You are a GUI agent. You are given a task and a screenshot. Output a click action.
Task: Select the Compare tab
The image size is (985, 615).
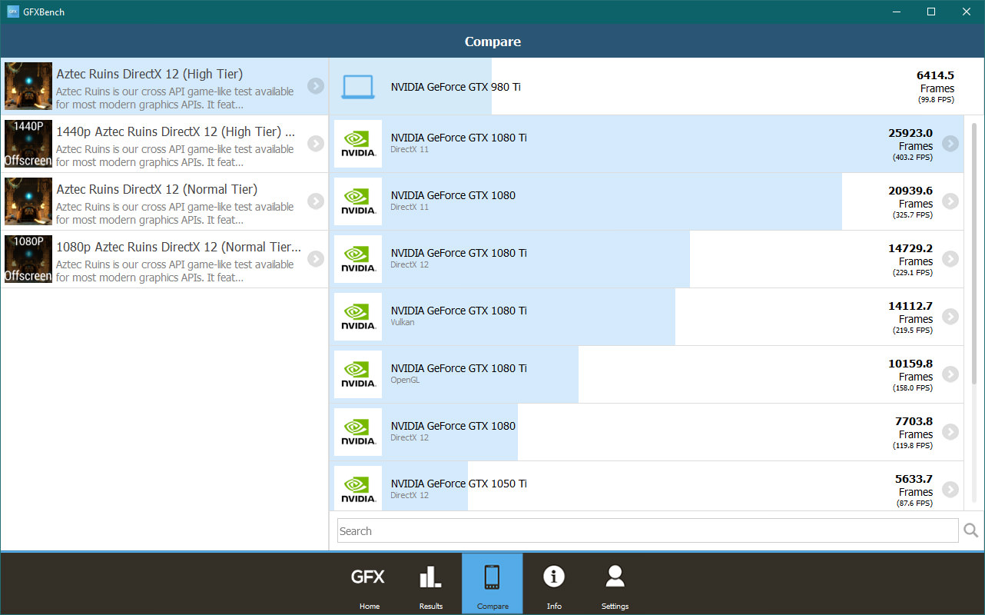(x=492, y=584)
